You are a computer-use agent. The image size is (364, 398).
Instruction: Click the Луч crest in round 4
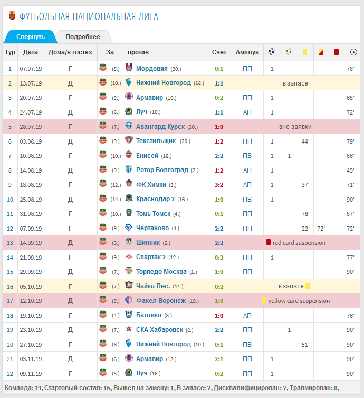[x=129, y=111]
